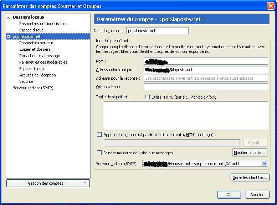Open Paramètres des indésirables under Dossiers locaux
This screenshot has height=205, width=277.
click(x=43, y=24)
